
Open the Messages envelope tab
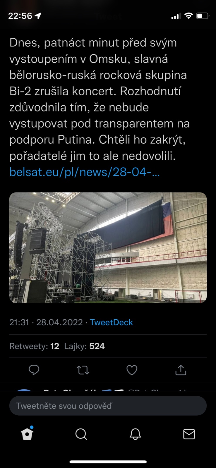point(189,434)
